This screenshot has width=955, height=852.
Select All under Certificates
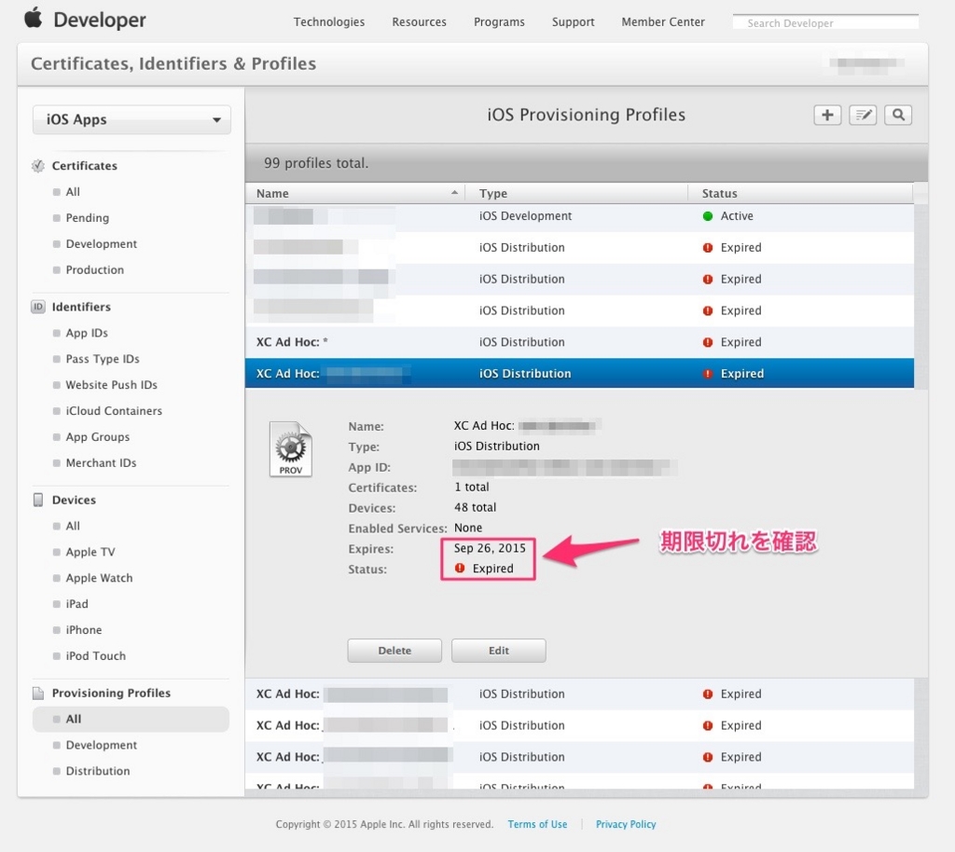point(73,192)
